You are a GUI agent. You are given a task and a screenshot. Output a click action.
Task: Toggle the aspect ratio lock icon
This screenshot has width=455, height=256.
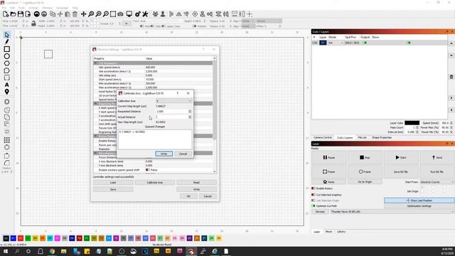point(33,23)
